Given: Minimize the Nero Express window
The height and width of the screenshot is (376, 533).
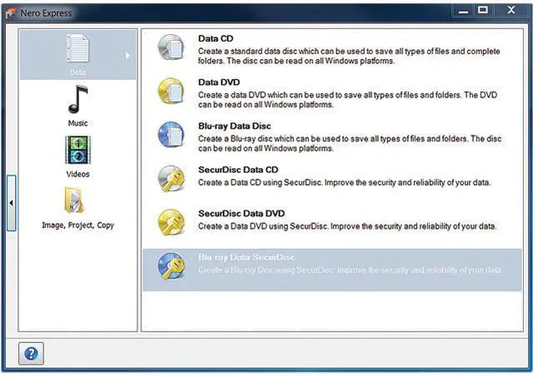Looking at the screenshot, I should pos(463,11).
